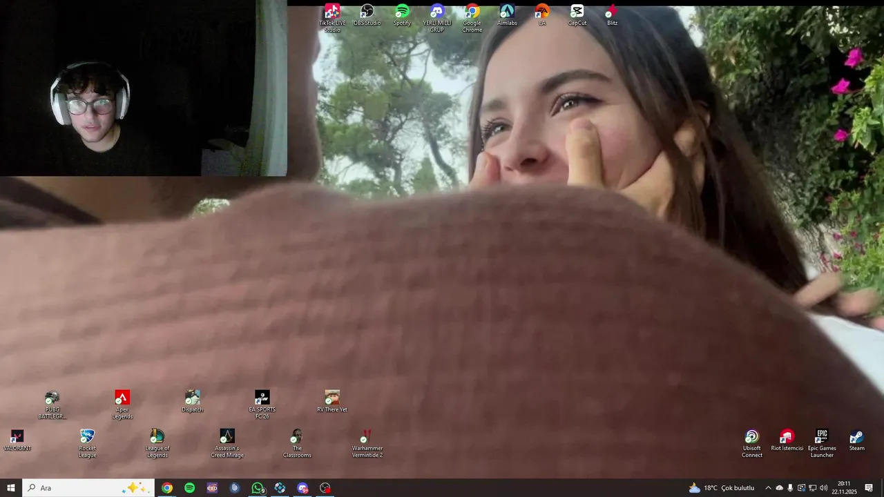Select the VALORANT desktop shortcut
This screenshot has height=497, width=884.
pos(17,440)
